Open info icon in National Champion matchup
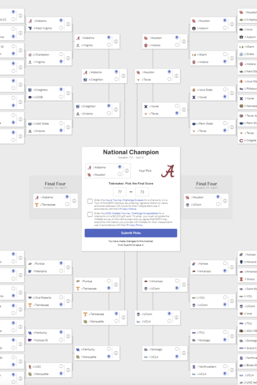 127,171
